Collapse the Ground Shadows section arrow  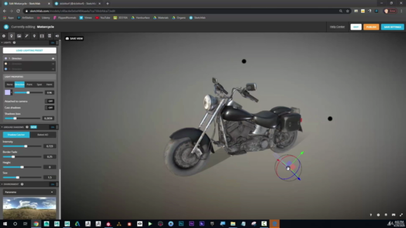click(2, 127)
